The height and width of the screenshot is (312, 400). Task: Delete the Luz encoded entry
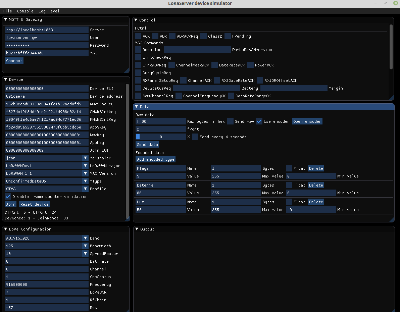[316, 202]
